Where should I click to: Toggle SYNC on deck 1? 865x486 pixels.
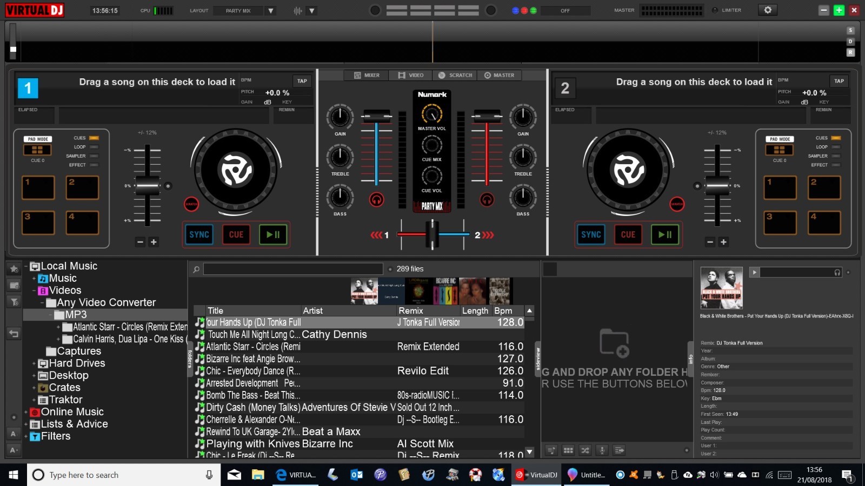click(199, 234)
